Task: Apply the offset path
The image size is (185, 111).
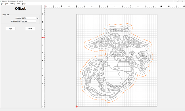Action: pyautogui.click(x=10, y=29)
